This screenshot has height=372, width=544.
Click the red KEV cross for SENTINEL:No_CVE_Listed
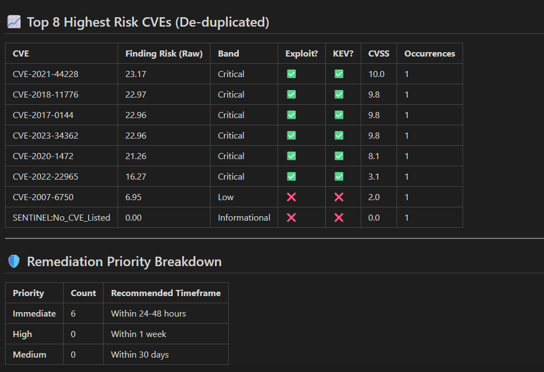coord(338,217)
